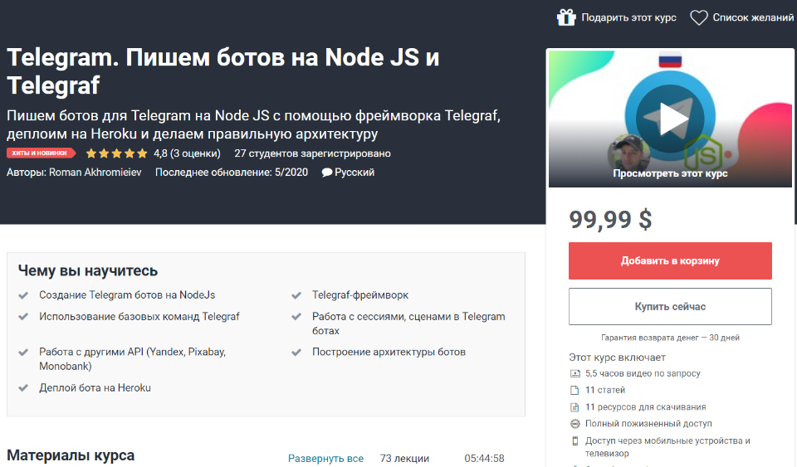Click the wishlist heart icon

click(x=699, y=17)
